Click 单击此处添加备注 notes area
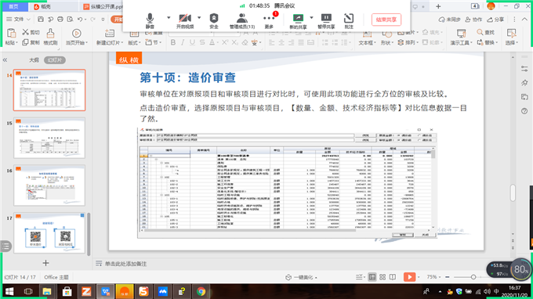Image resolution: width=533 pixels, height=299 pixels. click(x=125, y=264)
